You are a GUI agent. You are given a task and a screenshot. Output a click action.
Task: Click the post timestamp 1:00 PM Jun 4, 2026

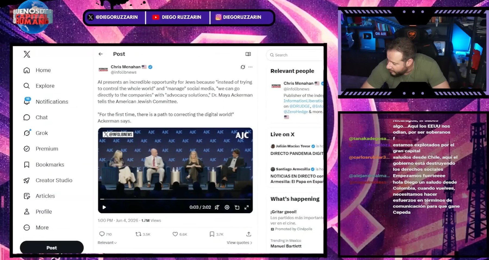[118, 220]
